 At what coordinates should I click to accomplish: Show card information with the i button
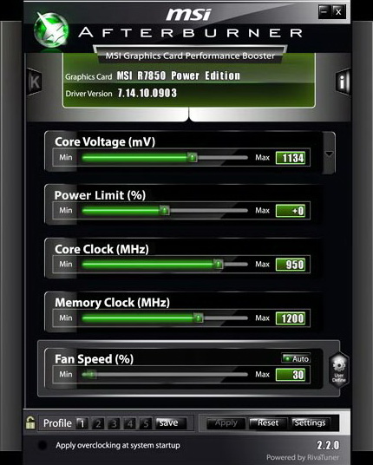[343, 82]
